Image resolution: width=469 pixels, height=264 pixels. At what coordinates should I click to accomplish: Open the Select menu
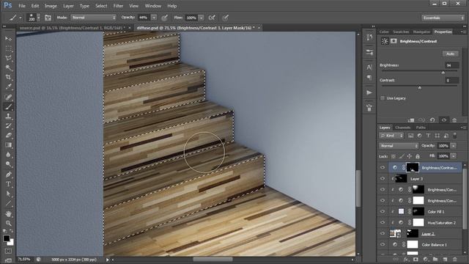(x=101, y=6)
